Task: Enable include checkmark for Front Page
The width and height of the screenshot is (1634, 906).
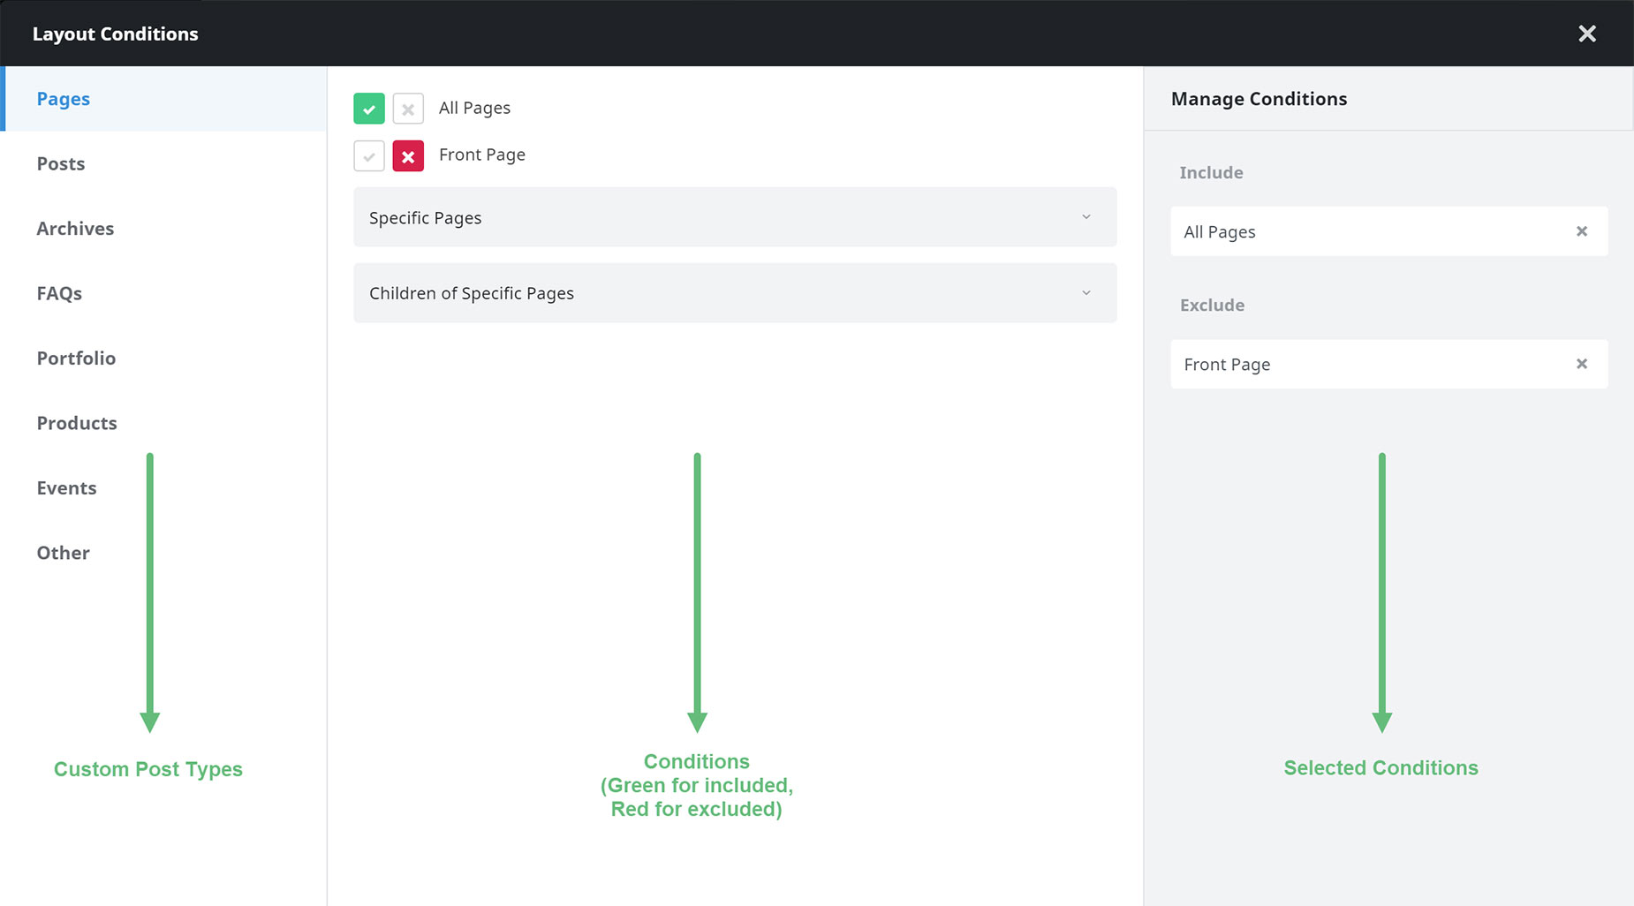Action: click(x=369, y=156)
